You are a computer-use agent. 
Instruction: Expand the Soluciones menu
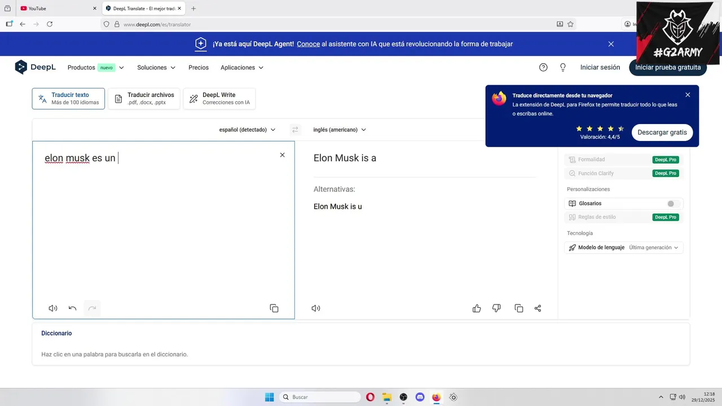click(156, 68)
